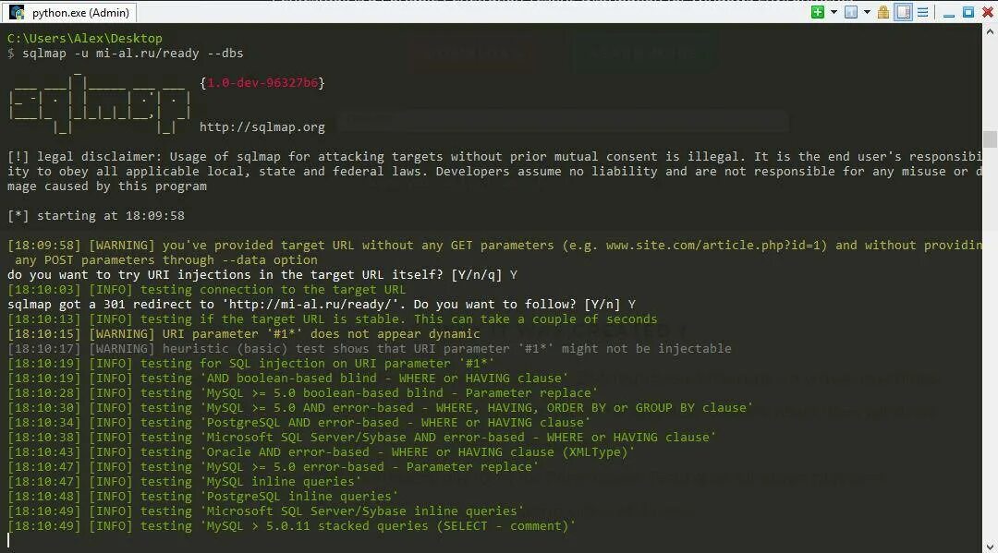Click the '301 redirect' prompt line

[322, 305]
